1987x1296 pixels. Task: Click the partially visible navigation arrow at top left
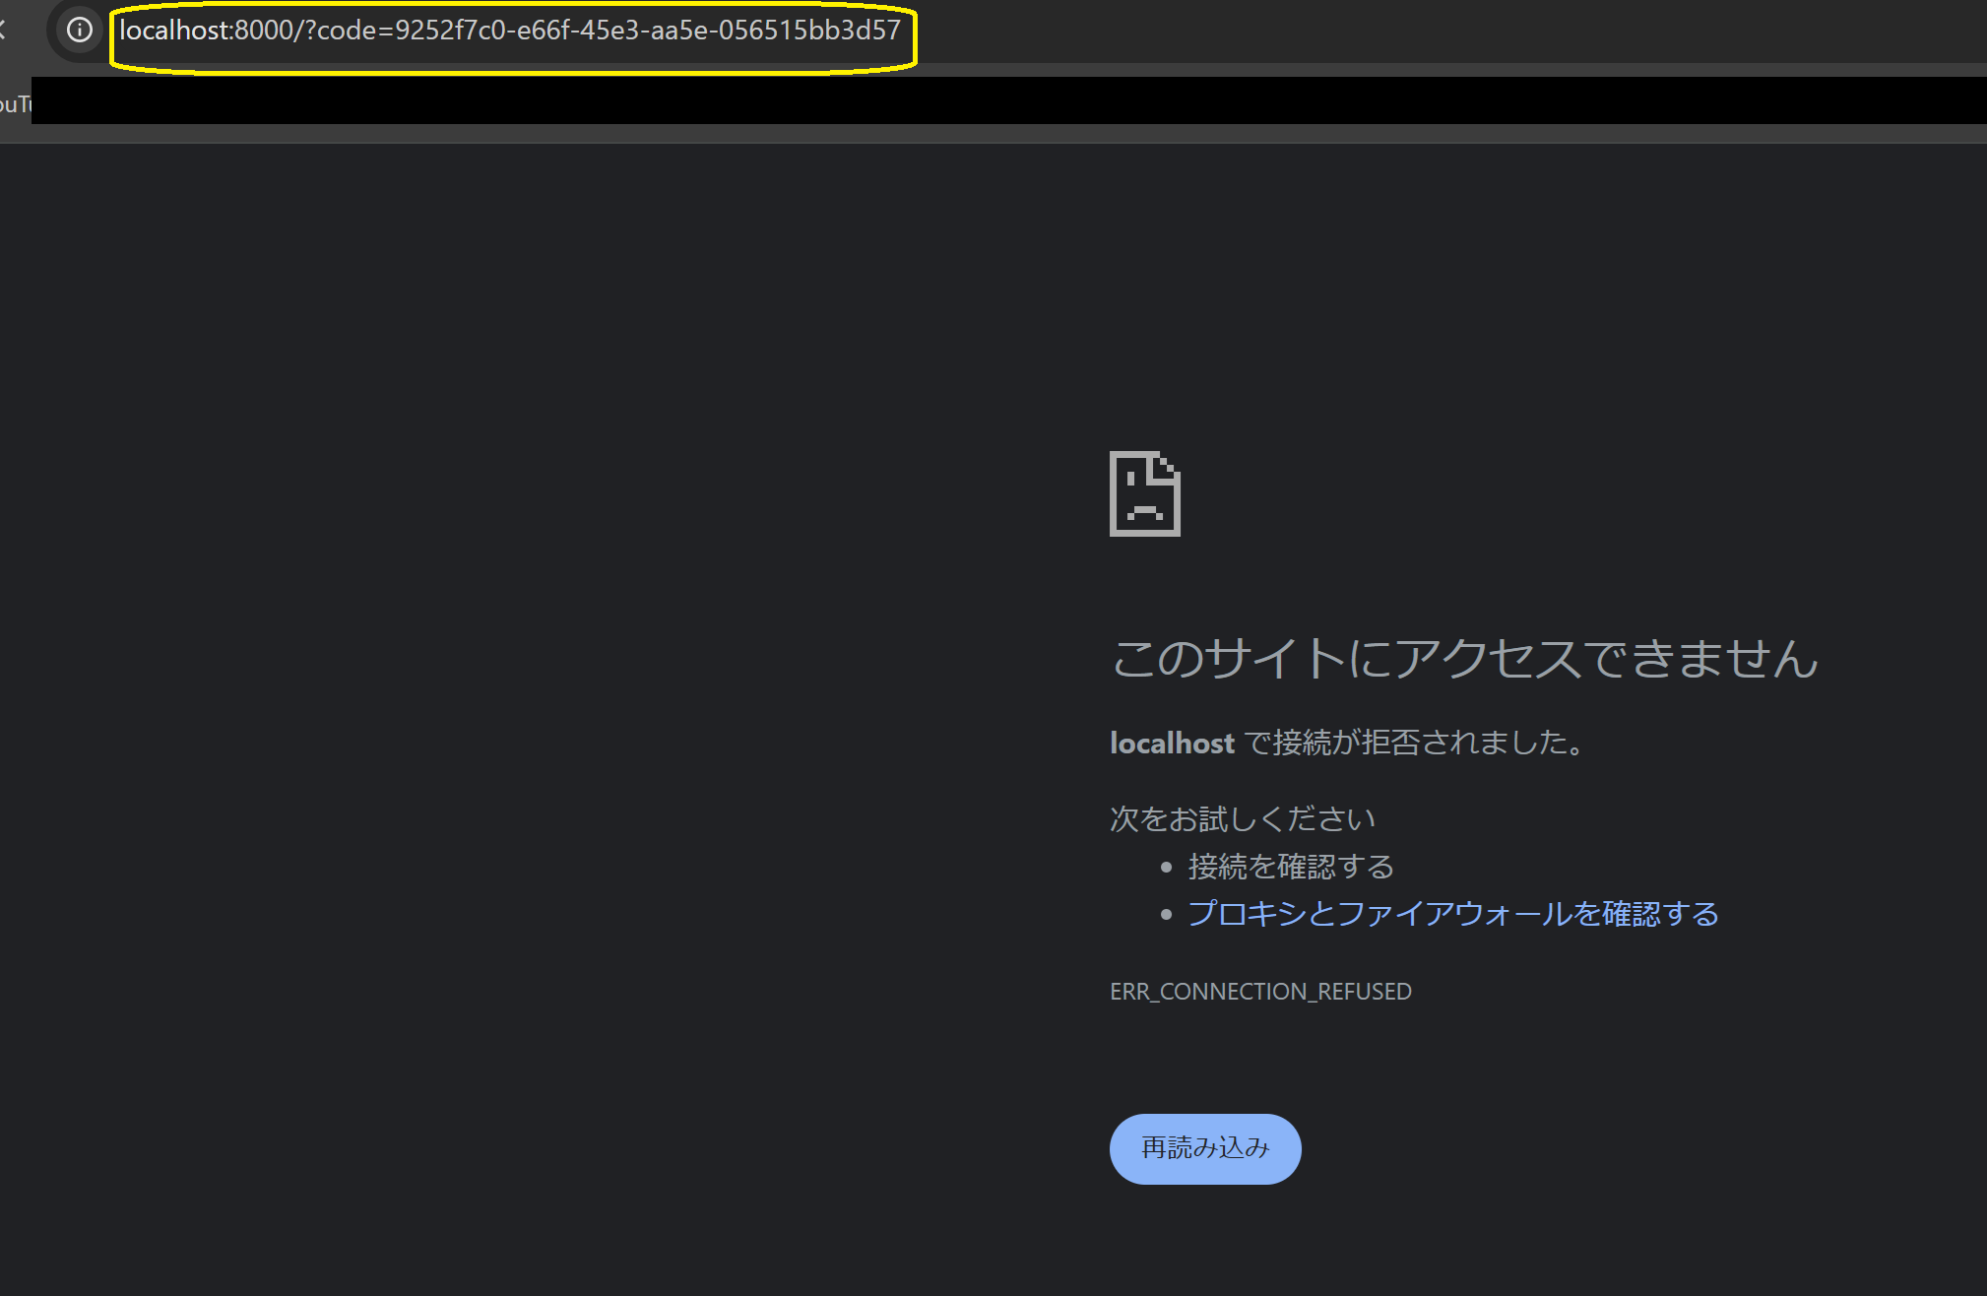tap(6, 31)
